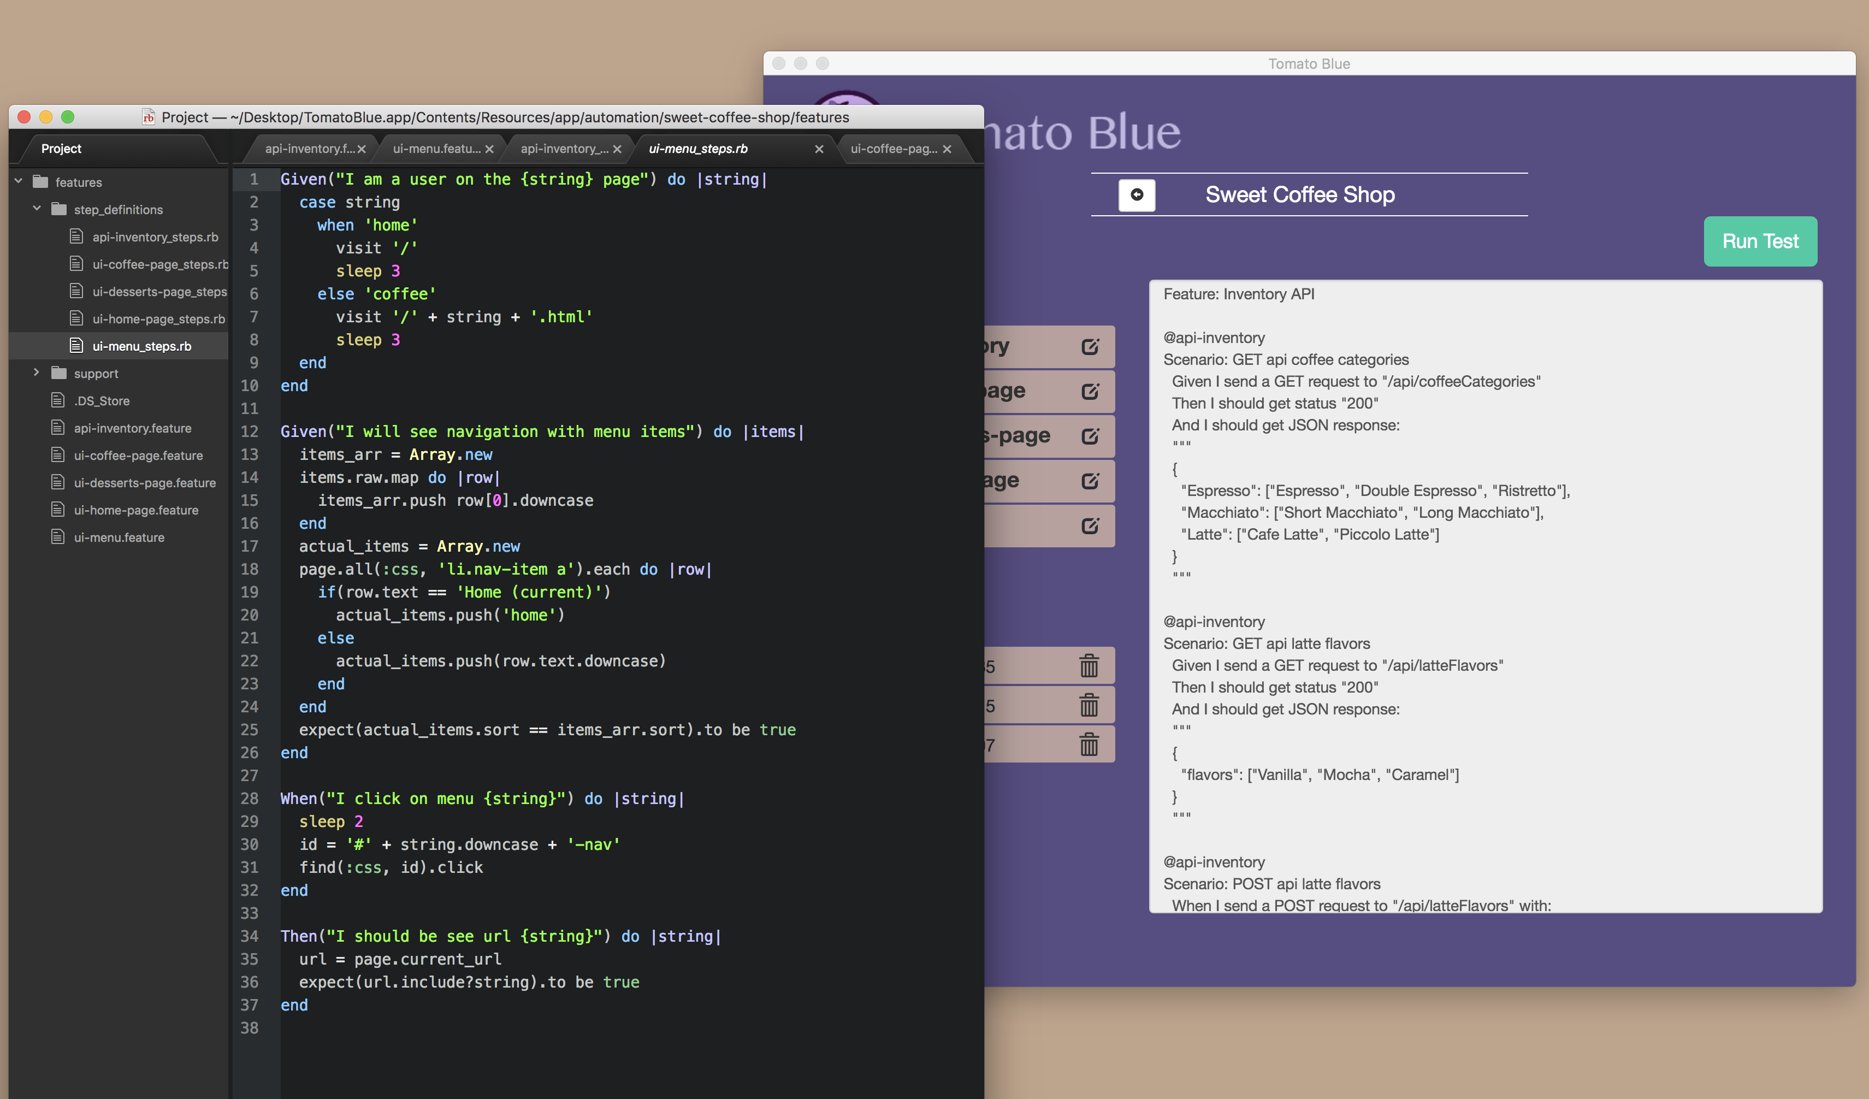Click the Tomato Blue window title bar
Screen dimensions: 1869x1099
(x=1309, y=64)
